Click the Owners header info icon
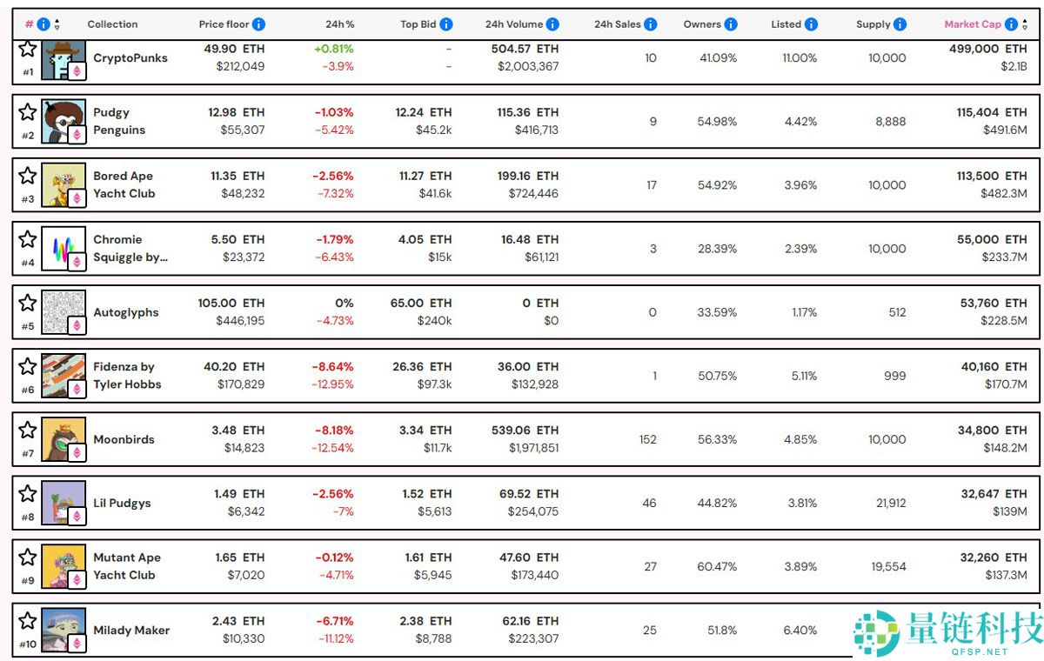 (729, 24)
